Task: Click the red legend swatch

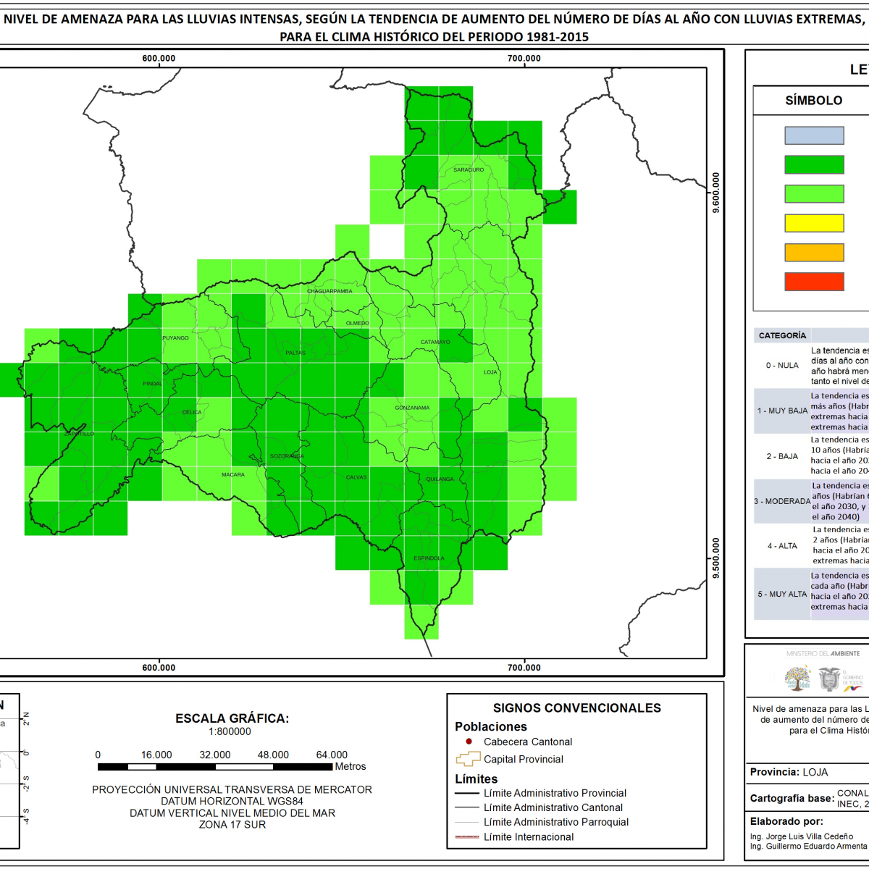Action: coord(814,281)
